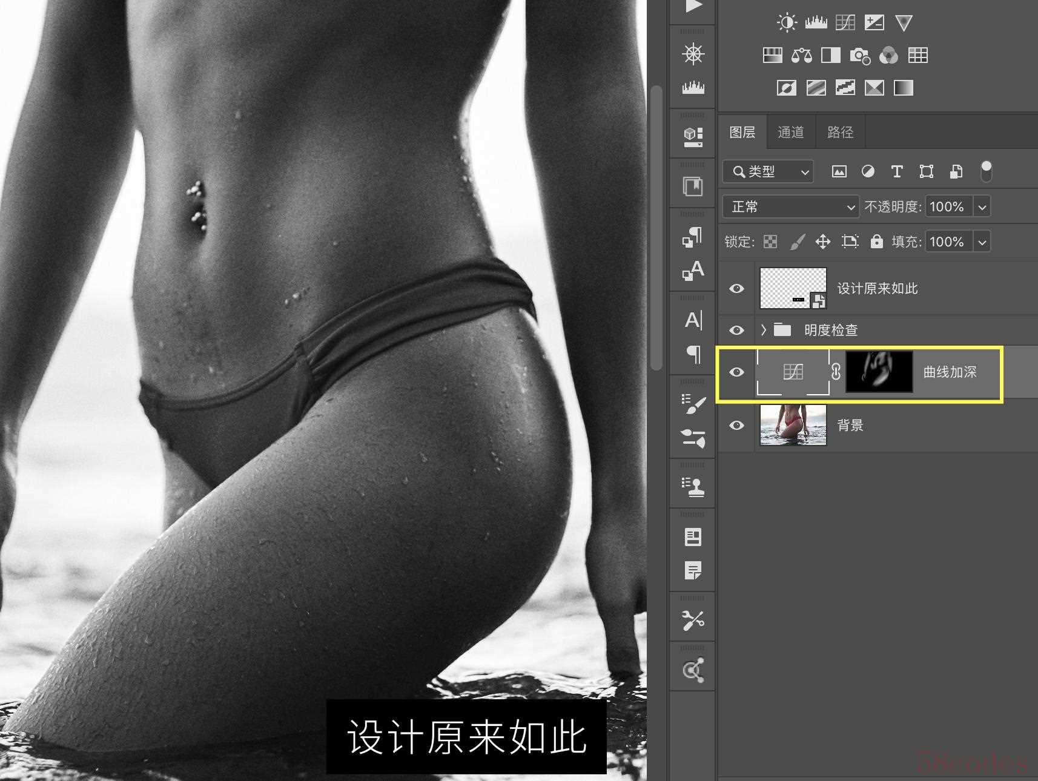
Task: Add a Color Lookup adjustment
Action: (x=917, y=56)
